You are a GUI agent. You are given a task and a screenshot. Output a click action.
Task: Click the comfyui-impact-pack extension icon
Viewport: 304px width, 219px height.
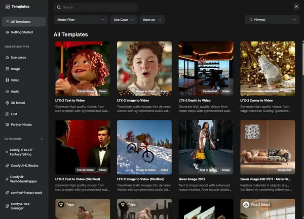(8, 193)
